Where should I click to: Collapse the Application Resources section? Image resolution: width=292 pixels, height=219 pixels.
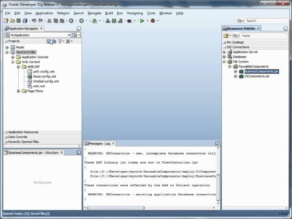tap(6, 132)
